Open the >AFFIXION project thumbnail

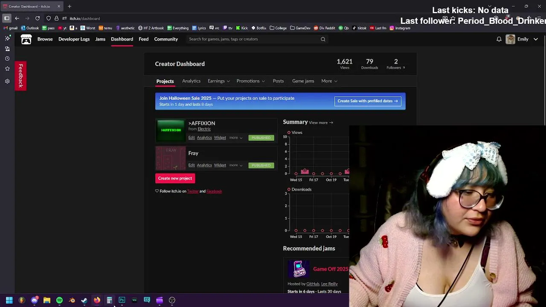pos(171,130)
